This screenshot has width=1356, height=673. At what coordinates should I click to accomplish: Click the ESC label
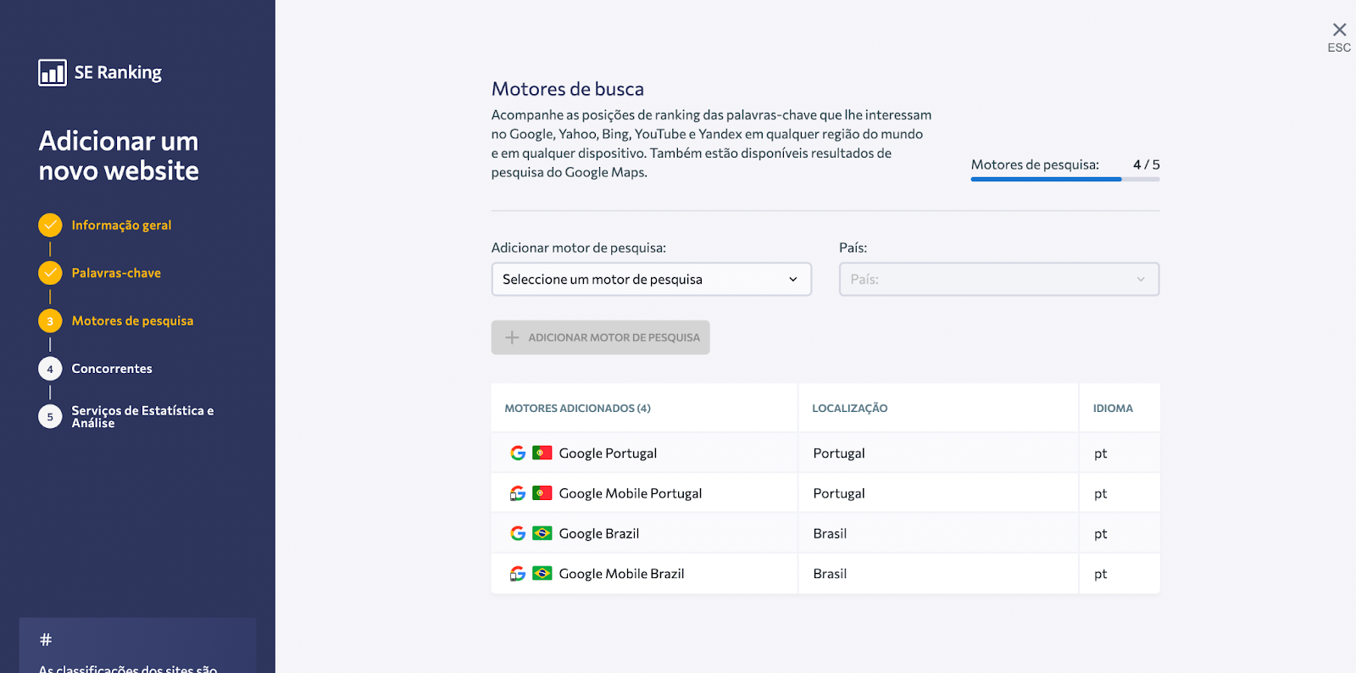[x=1339, y=48]
